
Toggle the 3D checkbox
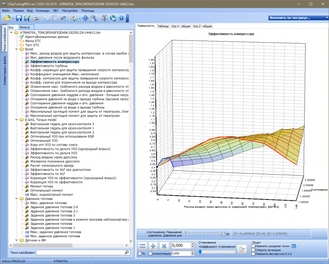[x=223, y=234]
